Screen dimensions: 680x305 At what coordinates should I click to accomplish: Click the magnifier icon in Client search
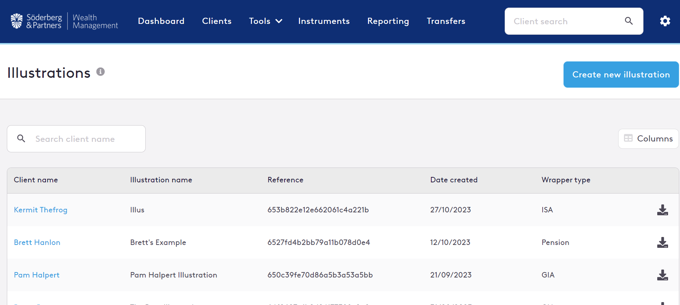(x=629, y=21)
